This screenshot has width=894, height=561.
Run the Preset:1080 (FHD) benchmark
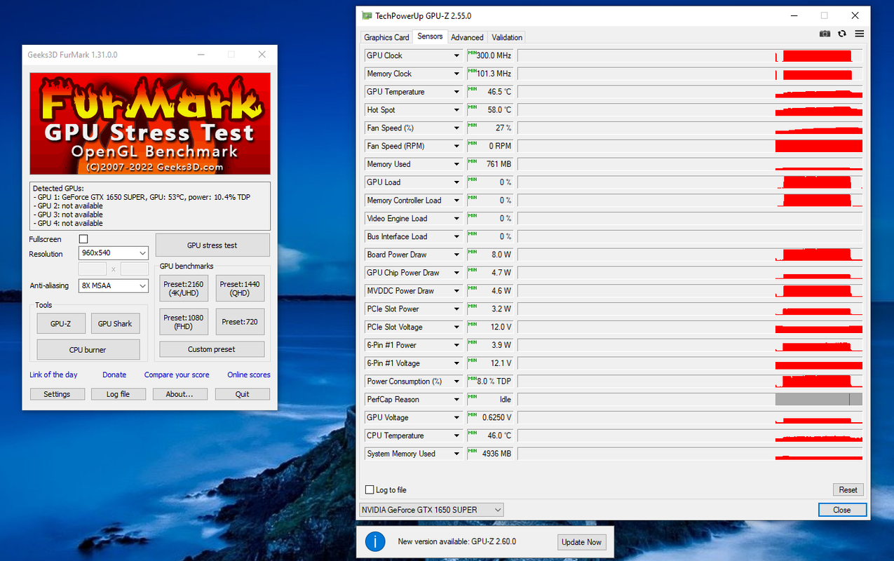[184, 322]
